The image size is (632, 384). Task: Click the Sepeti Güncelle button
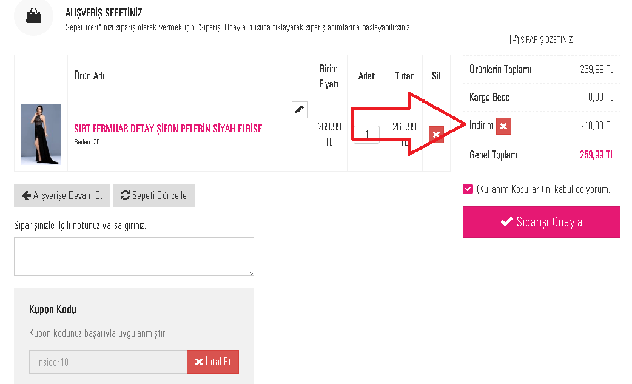click(x=153, y=196)
